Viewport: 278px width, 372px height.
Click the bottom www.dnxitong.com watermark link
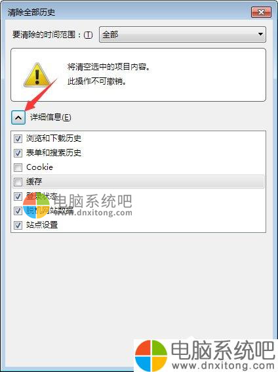(x=223, y=365)
